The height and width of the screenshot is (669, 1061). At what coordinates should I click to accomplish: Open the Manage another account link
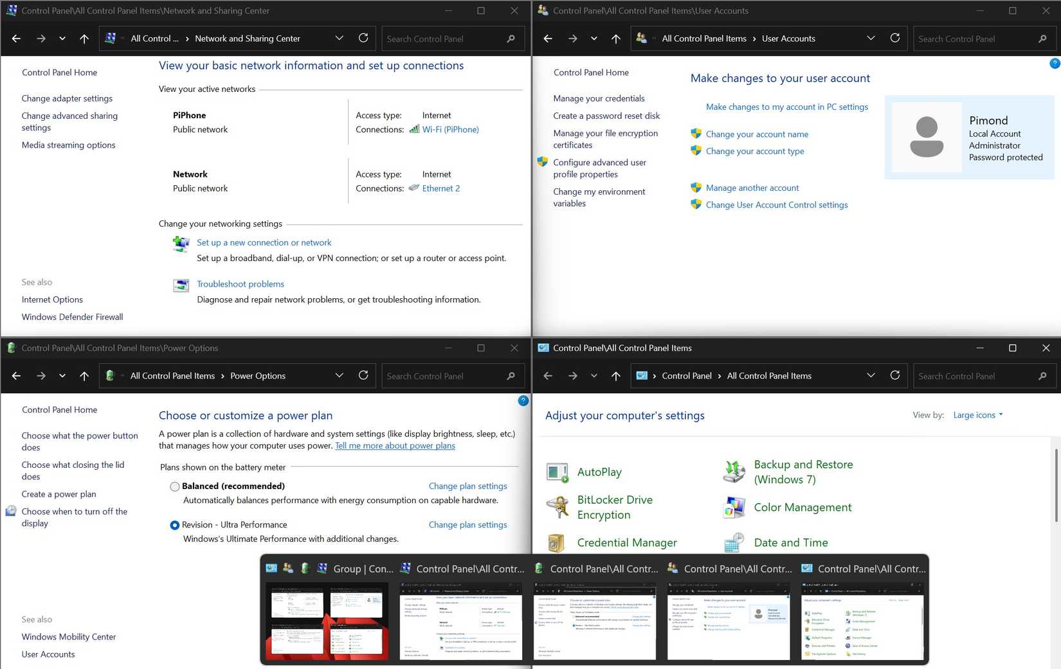[752, 187]
